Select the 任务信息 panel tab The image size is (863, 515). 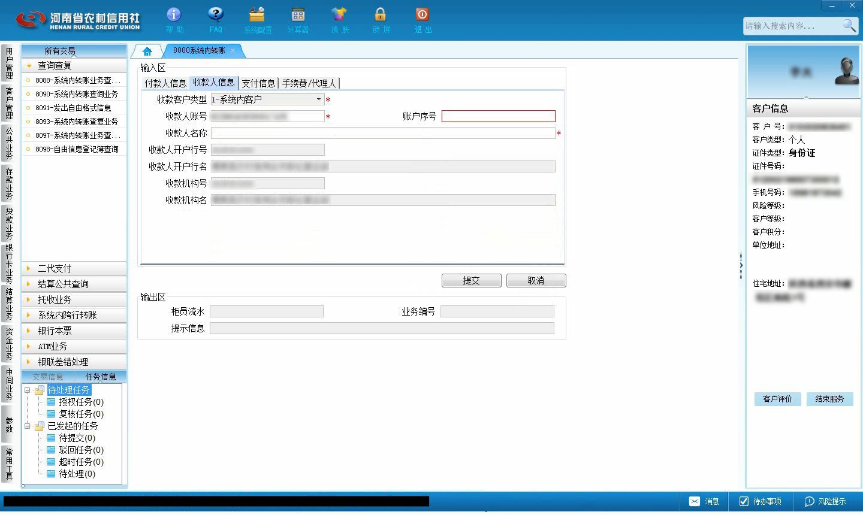[x=101, y=377]
